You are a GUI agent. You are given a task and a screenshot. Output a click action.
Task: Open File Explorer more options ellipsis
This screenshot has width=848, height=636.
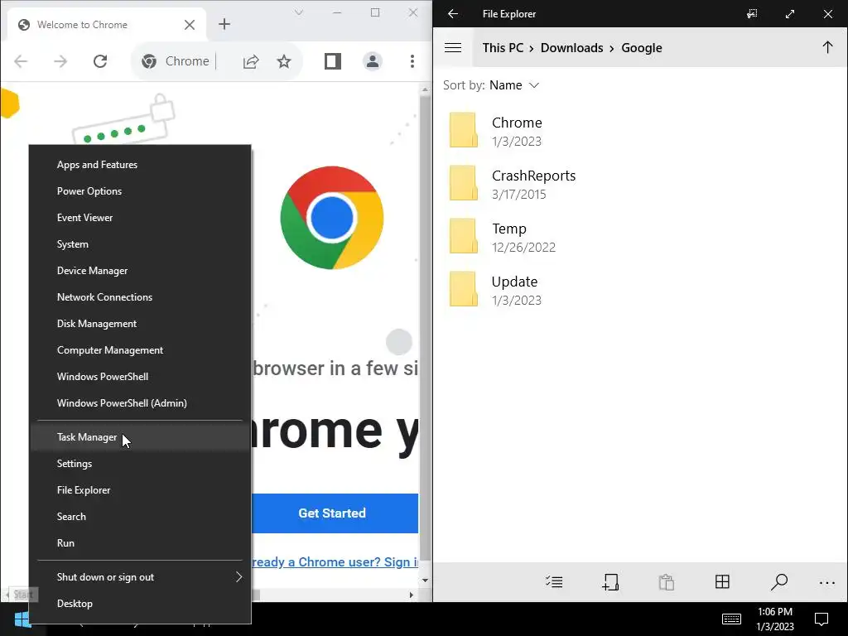pyautogui.click(x=827, y=582)
